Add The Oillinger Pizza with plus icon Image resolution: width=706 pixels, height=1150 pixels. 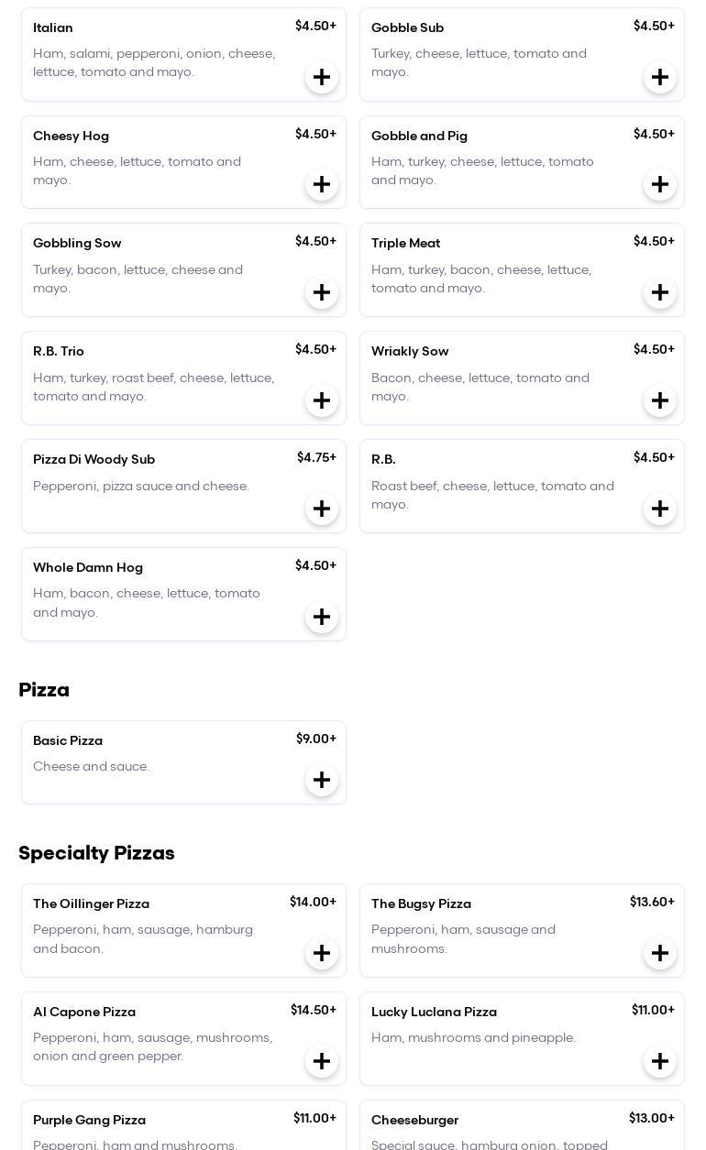322,953
